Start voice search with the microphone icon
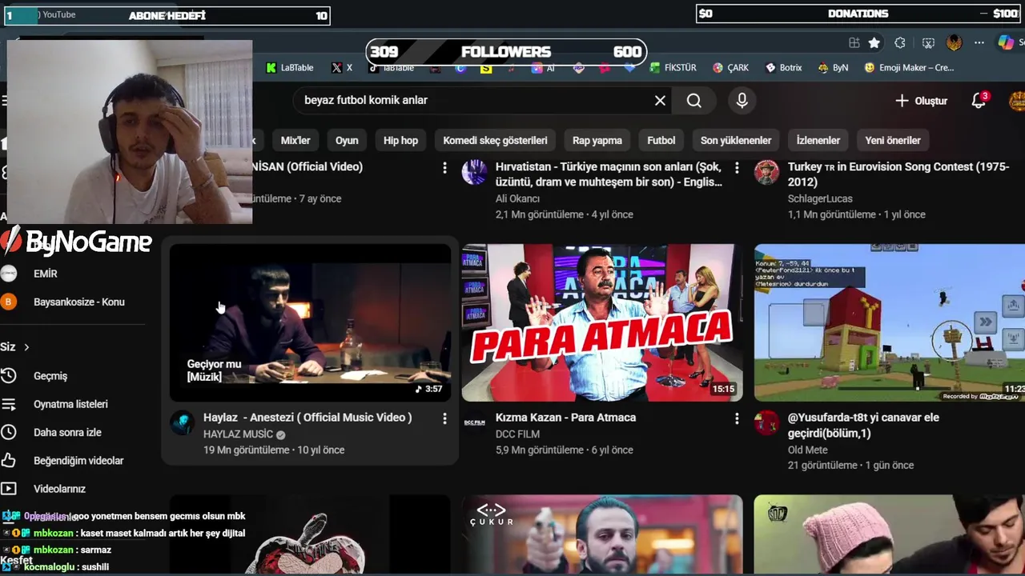This screenshot has height=576, width=1025. coord(742,101)
